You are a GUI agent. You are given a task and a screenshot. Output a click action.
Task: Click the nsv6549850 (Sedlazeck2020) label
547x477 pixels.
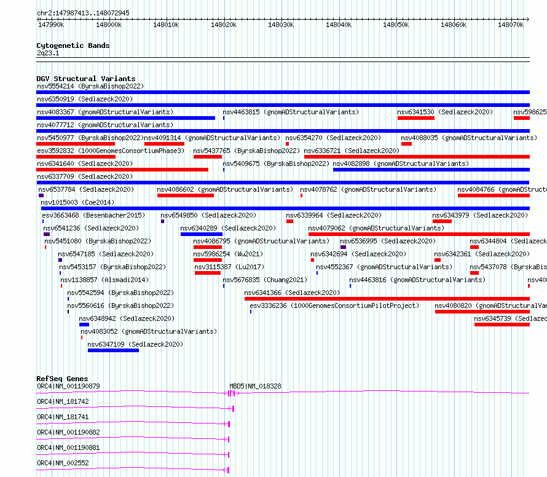pyautogui.click(x=208, y=215)
